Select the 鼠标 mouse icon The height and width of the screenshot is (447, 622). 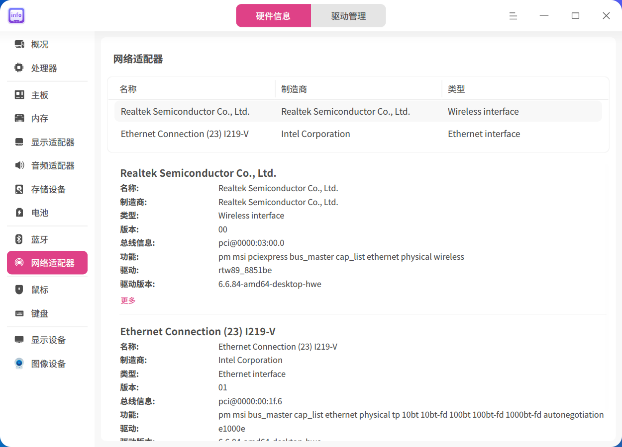(x=19, y=290)
